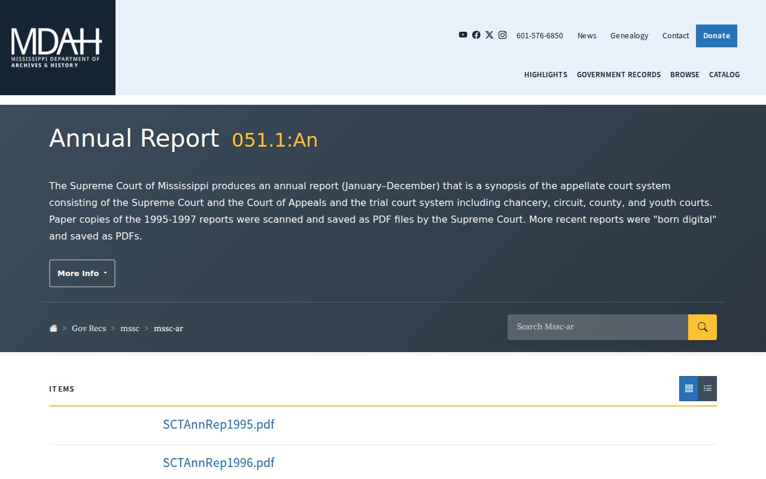Click the home icon in breadcrumb
The image size is (766, 479).
[x=53, y=328]
